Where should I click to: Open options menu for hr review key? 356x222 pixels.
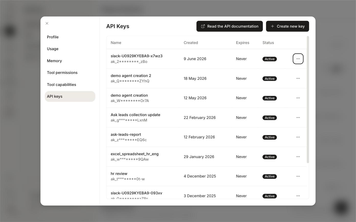298,176
